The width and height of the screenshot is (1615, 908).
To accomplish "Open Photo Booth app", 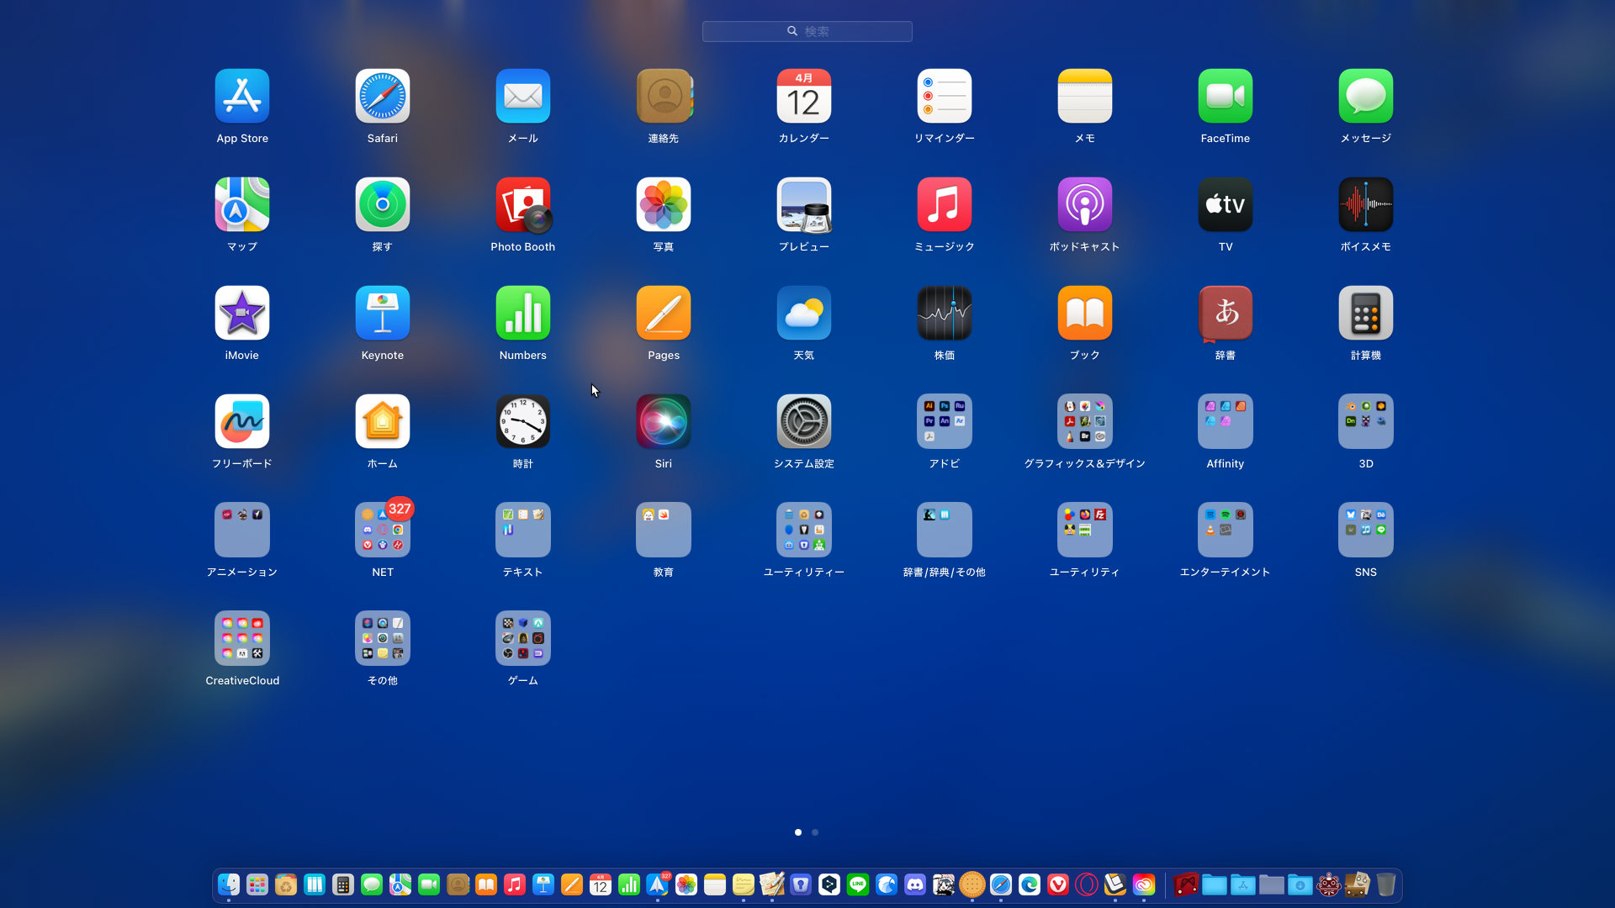I will (x=523, y=204).
